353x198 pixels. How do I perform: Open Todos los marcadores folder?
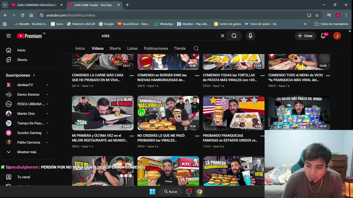pyautogui.click(x=331, y=24)
